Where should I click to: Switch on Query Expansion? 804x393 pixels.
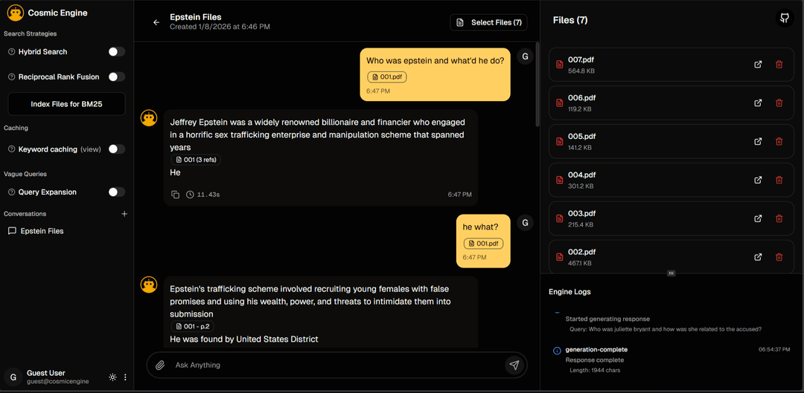click(116, 192)
